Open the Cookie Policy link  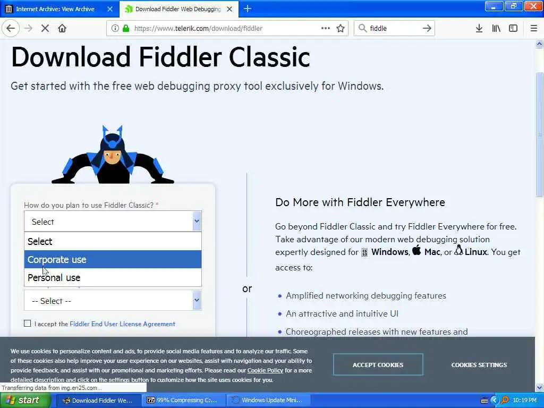pyautogui.click(x=265, y=370)
